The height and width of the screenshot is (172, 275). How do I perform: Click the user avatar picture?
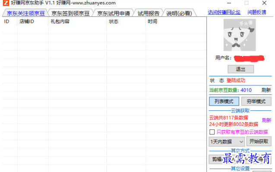240,35
